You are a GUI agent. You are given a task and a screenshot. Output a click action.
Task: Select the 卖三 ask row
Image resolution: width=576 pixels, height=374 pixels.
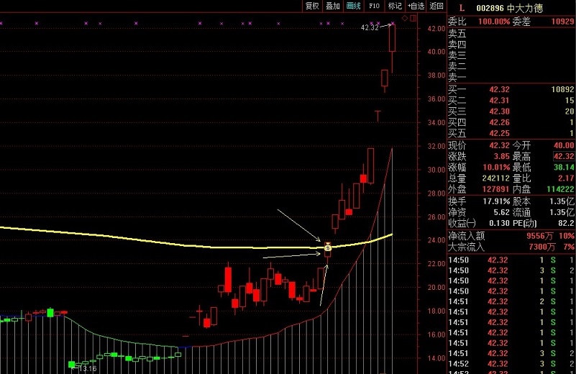click(511, 56)
